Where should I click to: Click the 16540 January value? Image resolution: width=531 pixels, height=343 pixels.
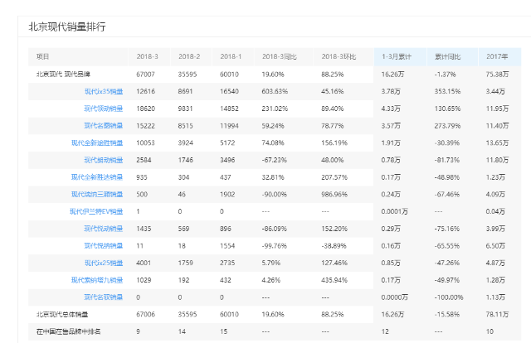point(229,91)
